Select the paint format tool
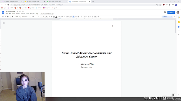The image size is (181, 101). click(x=13, y=17)
